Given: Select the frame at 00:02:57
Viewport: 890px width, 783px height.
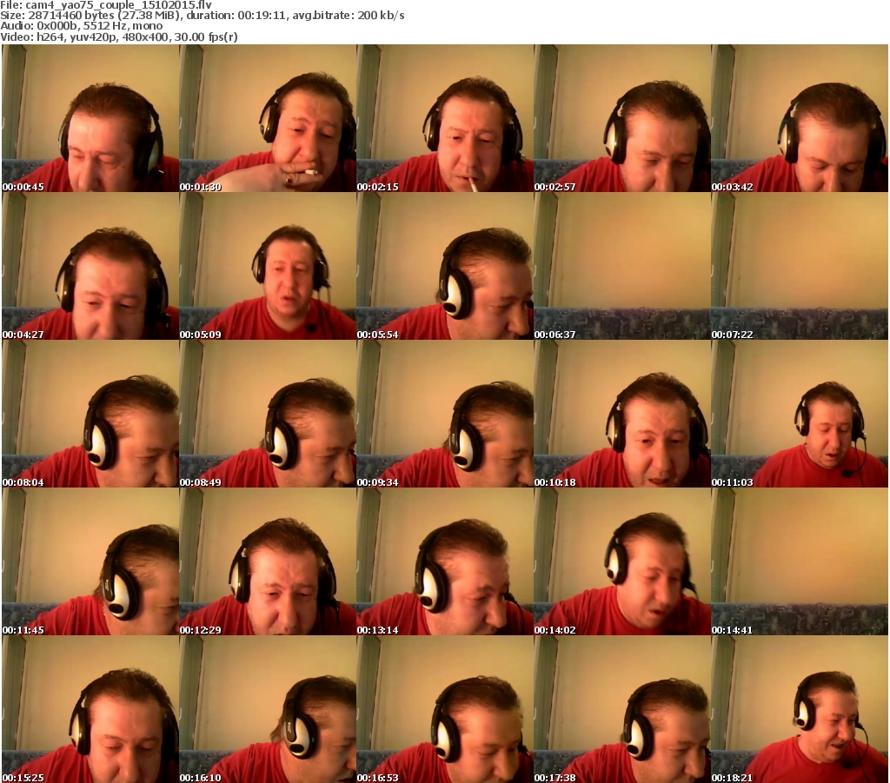Looking at the screenshot, I should pos(622,118).
